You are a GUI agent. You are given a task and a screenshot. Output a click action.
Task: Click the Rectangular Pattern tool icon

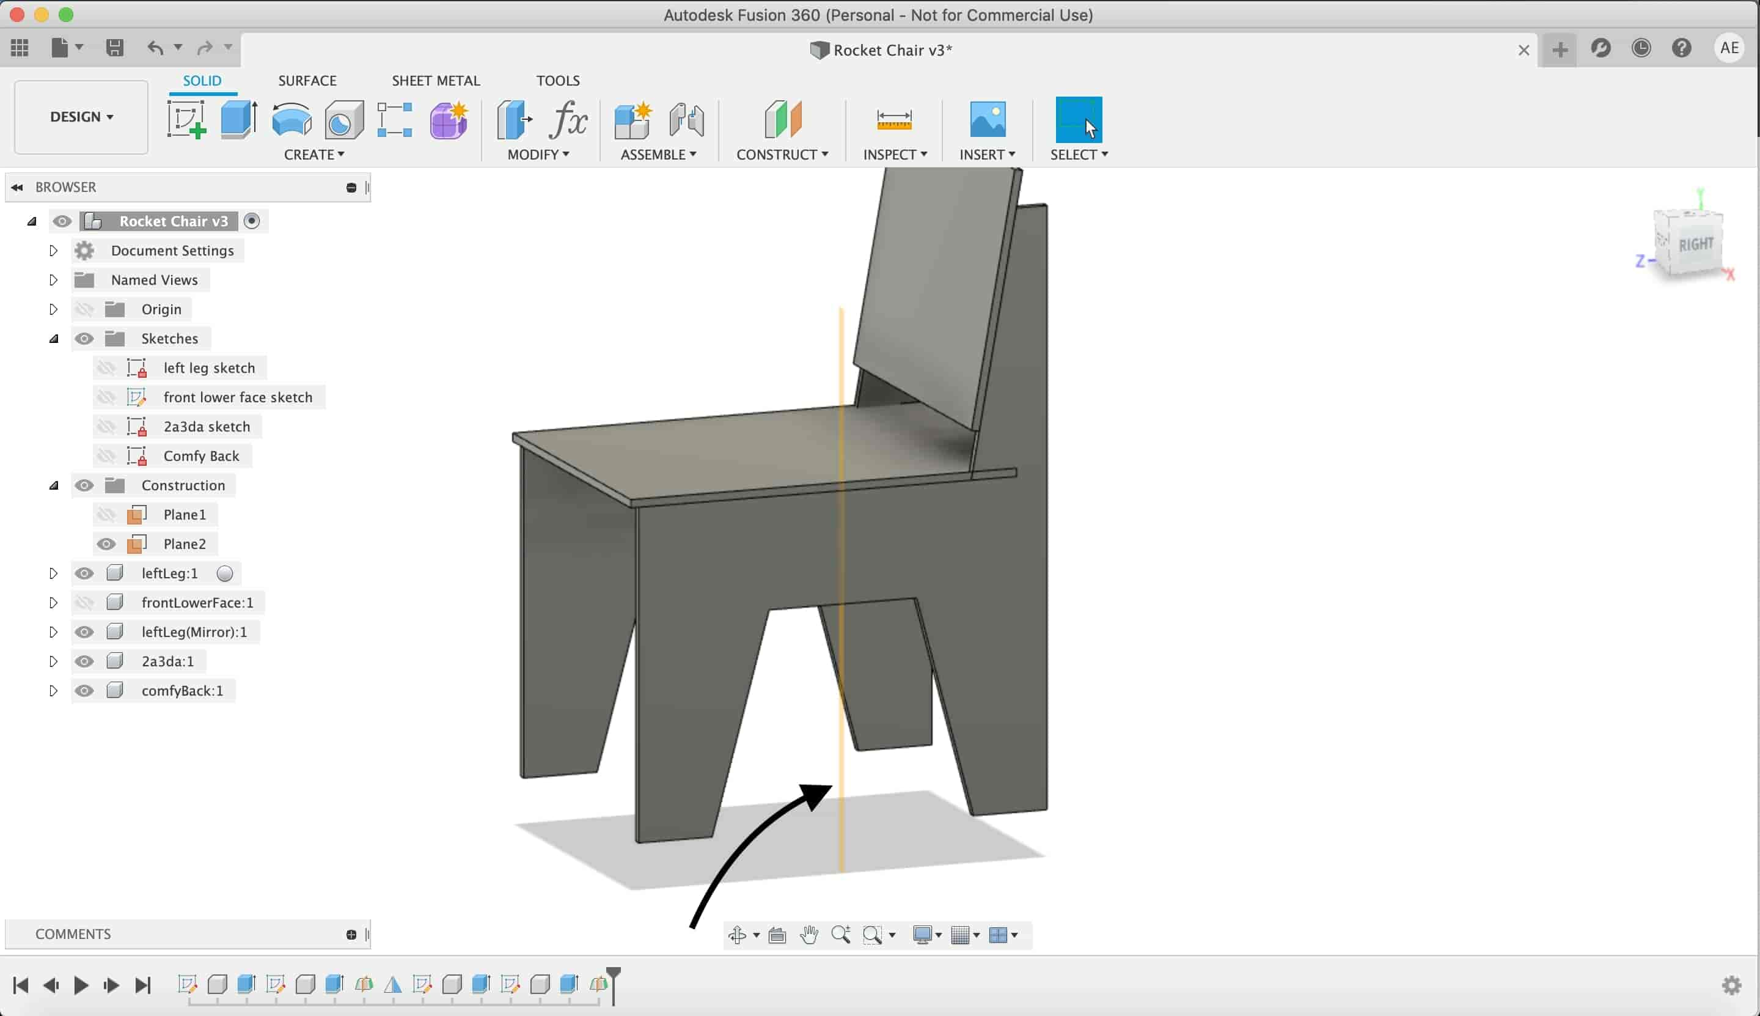(x=395, y=119)
